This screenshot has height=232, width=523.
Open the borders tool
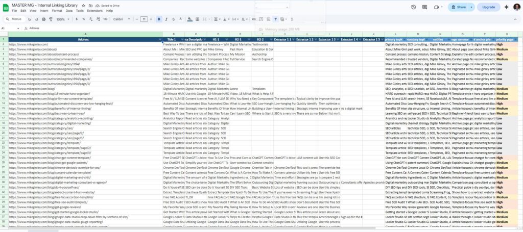pyautogui.click(x=197, y=19)
